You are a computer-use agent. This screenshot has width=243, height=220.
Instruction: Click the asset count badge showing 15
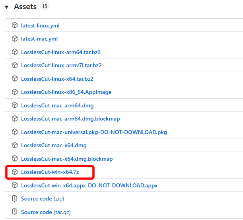coord(45,6)
